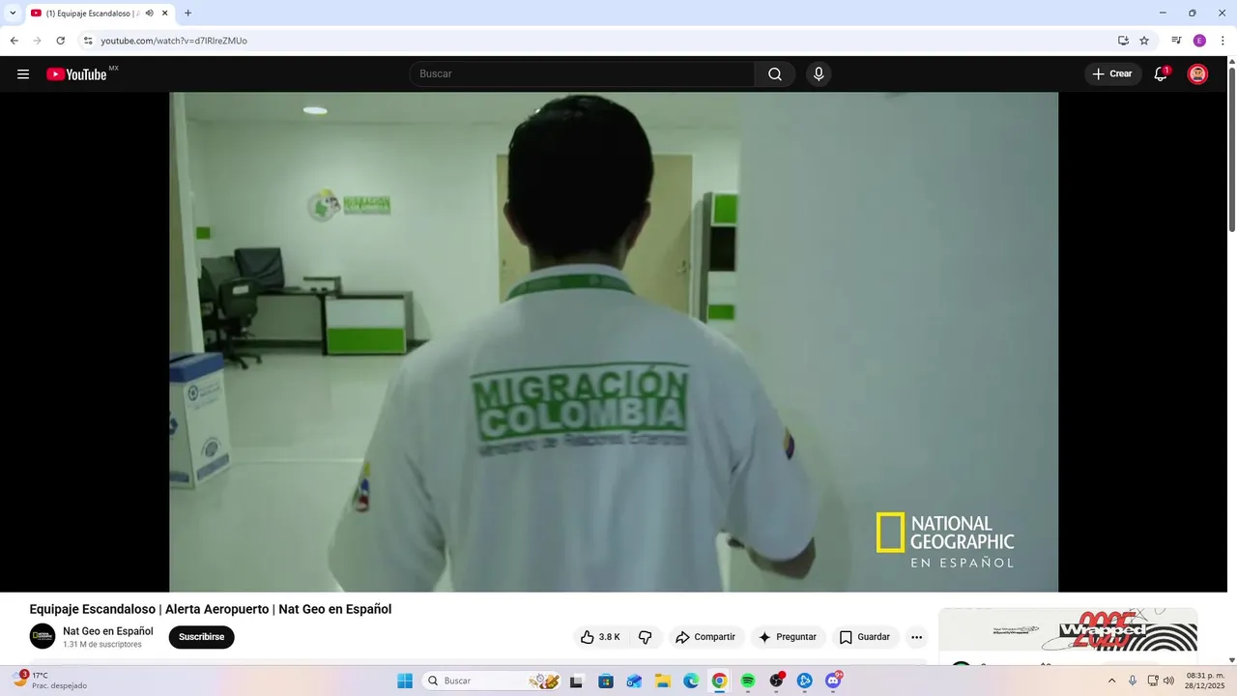
Task: Open the Windows Start menu
Action: coord(405,681)
